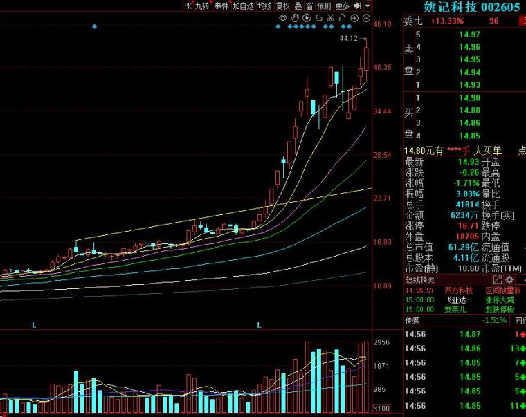This screenshot has width=526, height=417.
Task: Click the 市盈(静) 10.68 value
Action: [469, 268]
